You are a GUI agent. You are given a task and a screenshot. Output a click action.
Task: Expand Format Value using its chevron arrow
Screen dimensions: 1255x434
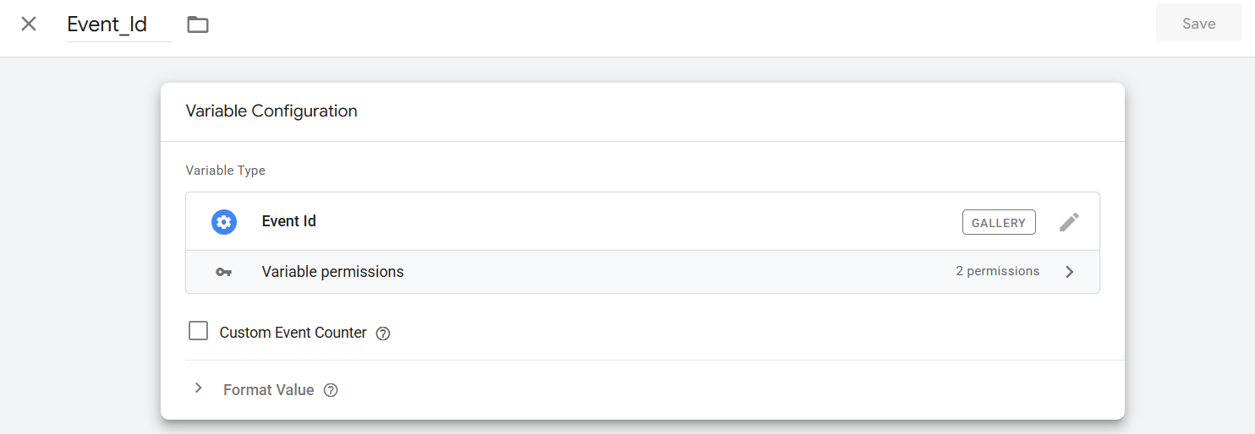[x=199, y=388]
